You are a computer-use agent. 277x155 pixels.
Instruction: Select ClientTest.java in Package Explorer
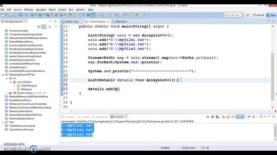(29, 86)
